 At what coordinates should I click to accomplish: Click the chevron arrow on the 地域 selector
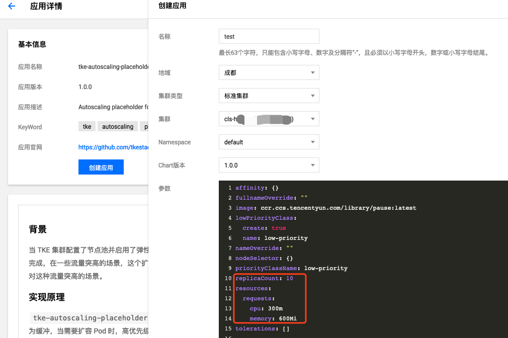pyautogui.click(x=313, y=72)
